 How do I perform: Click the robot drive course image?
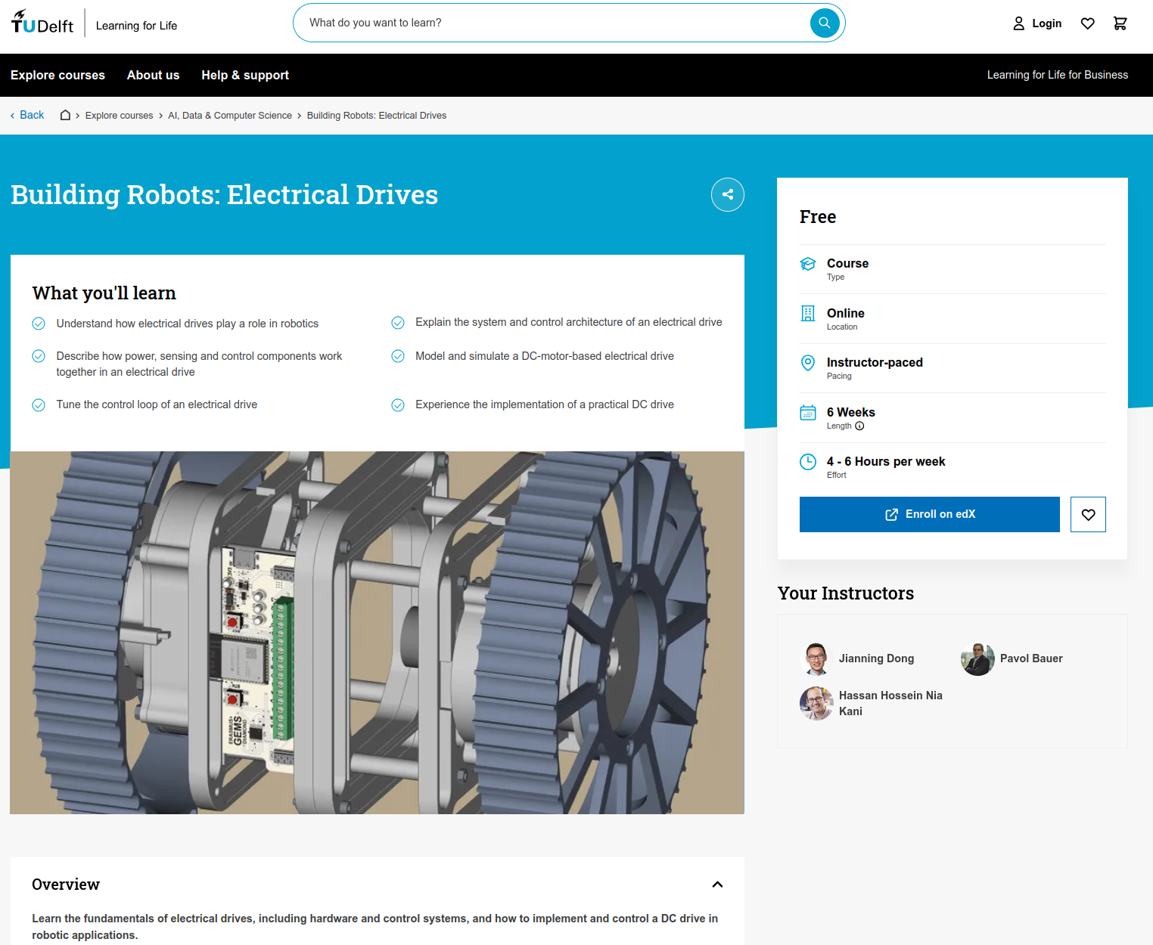(377, 632)
